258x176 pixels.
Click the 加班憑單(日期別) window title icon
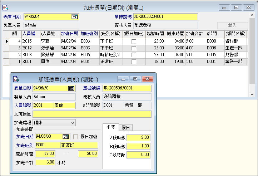[5, 7]
